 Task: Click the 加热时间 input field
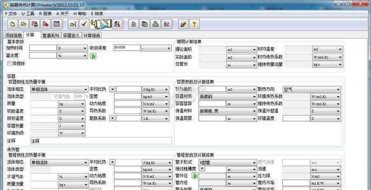(x=43, y=48)
